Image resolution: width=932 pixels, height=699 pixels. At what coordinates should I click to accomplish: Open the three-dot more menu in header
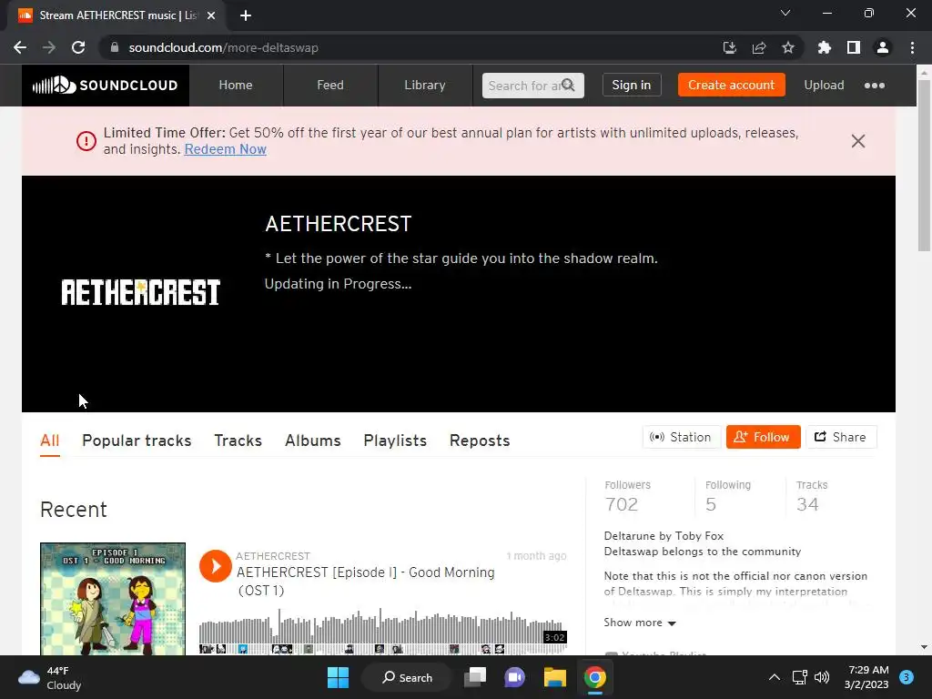point(875,86)
